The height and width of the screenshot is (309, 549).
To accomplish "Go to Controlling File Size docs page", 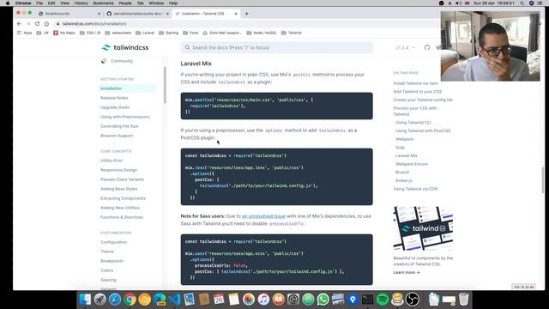I will click(x=119, y=126).
